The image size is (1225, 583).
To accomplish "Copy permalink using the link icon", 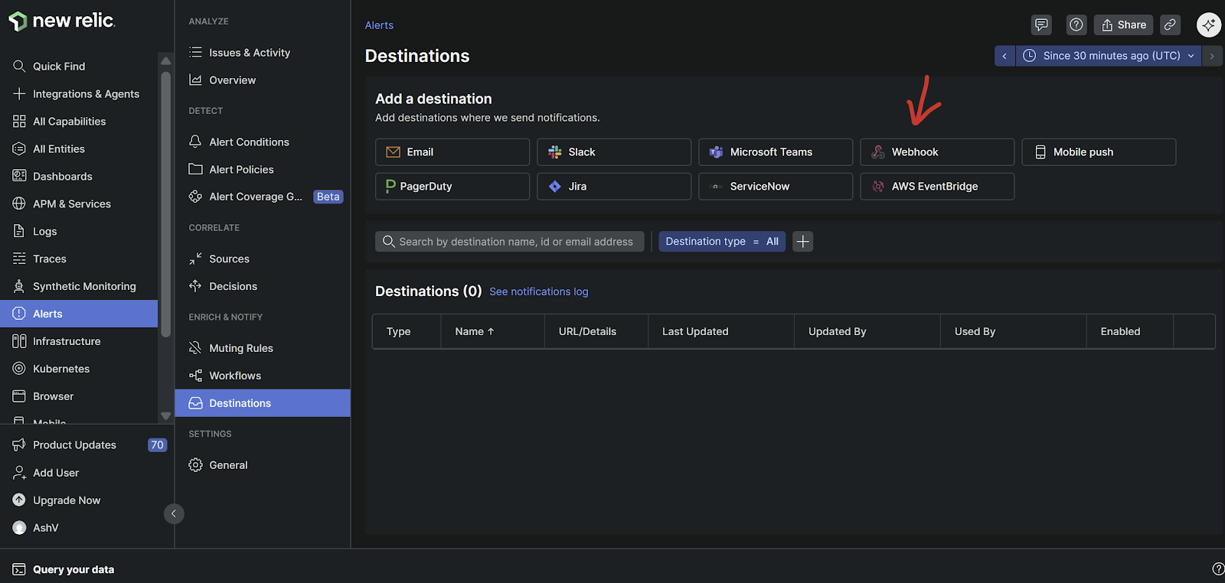I will coord(1170,25).
